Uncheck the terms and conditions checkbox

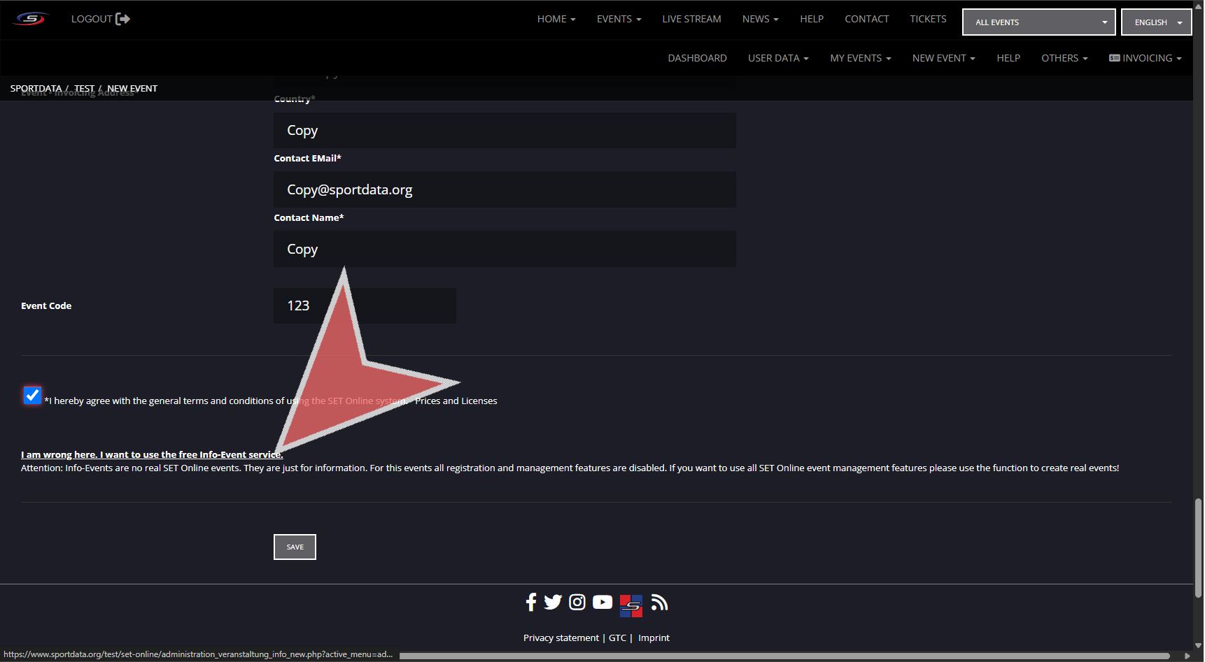(x=32, y=395)
